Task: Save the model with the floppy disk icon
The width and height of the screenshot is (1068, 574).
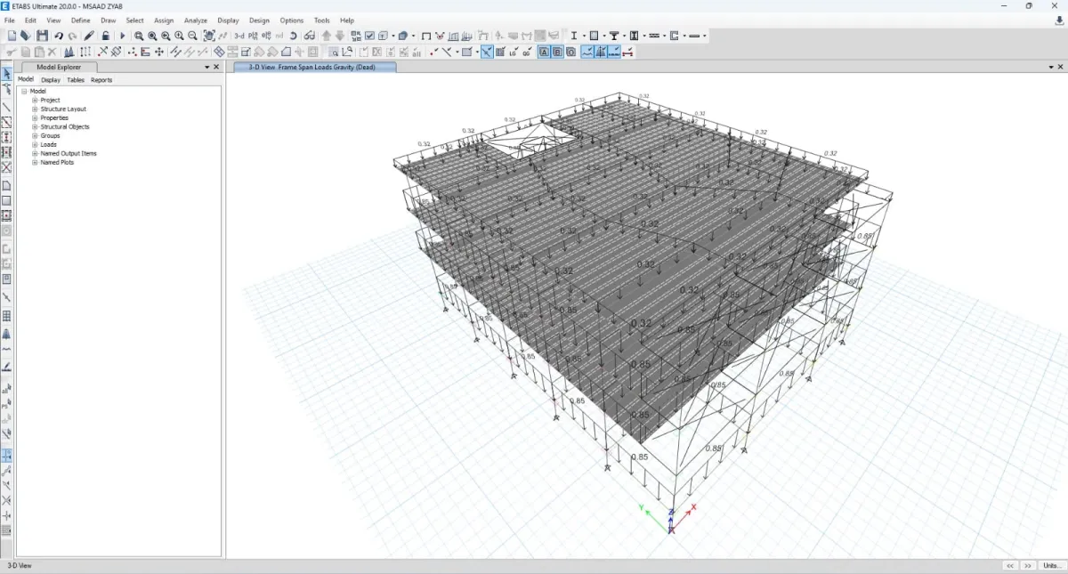Action: (42, 36)
